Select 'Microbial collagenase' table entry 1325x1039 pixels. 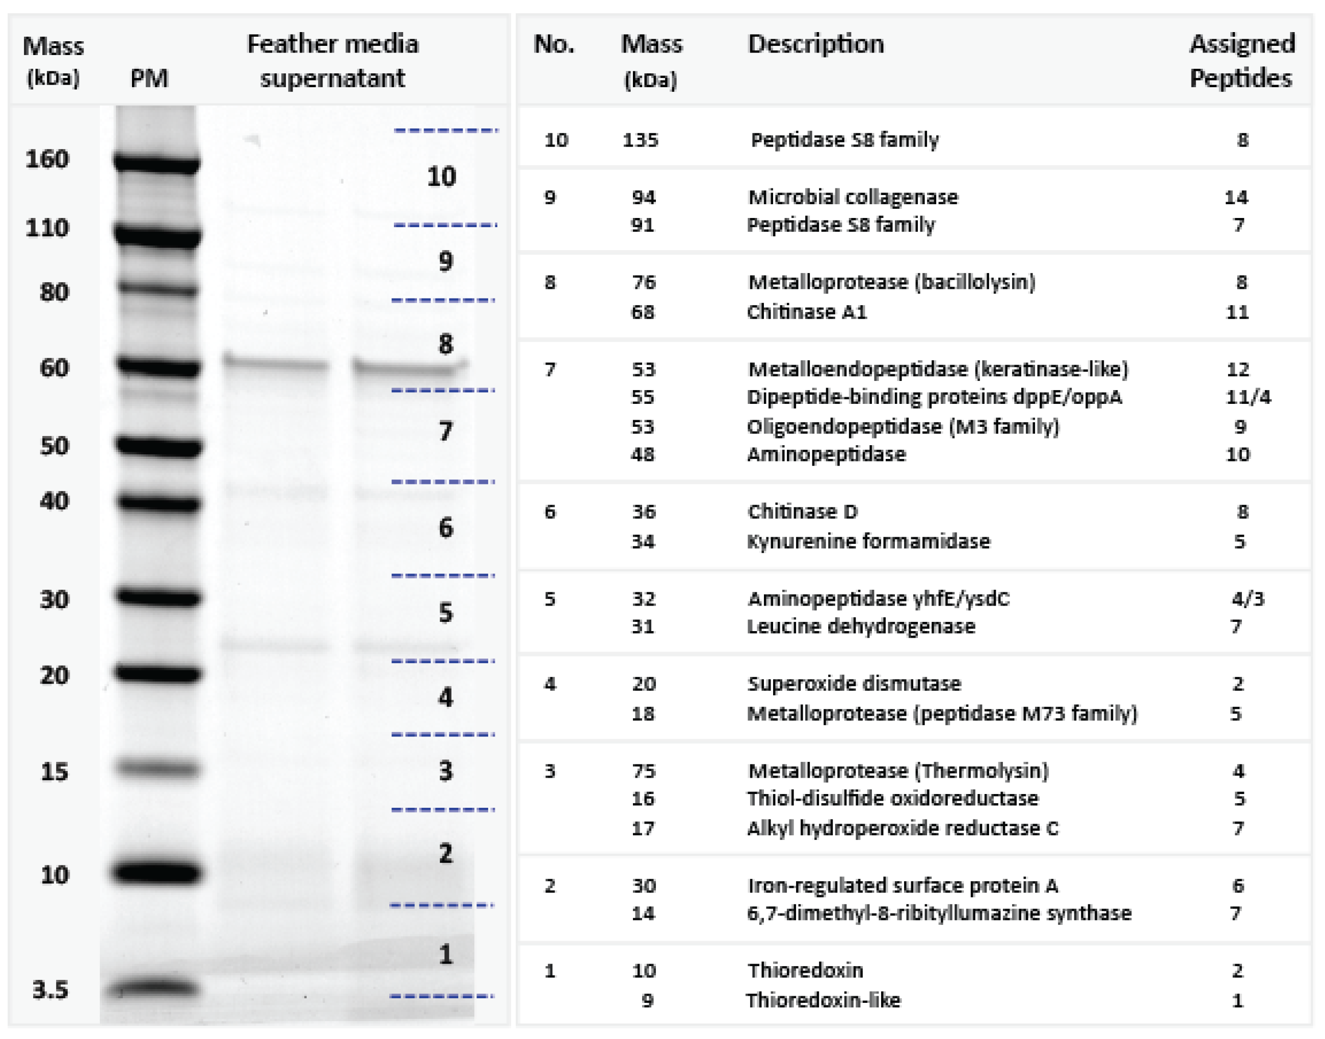tap(853, 197)
